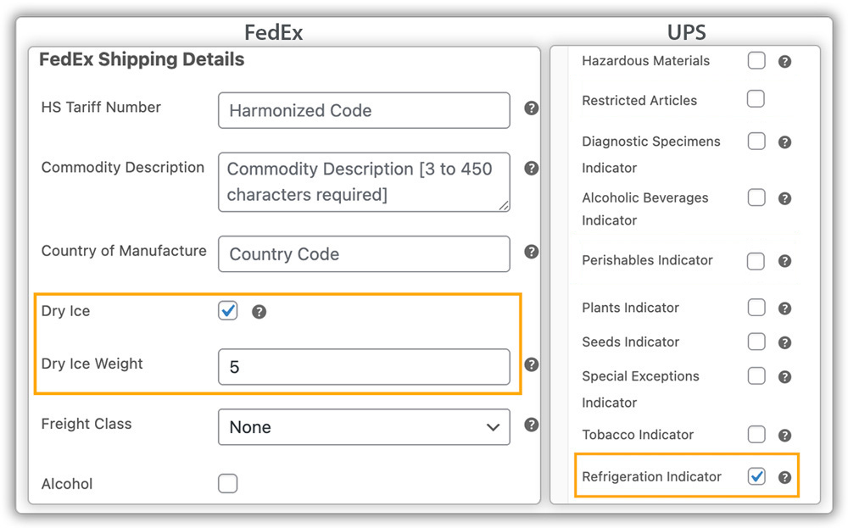
Task: Click help icon next to HS Tariff Number
Action: (x=531, y=108)
